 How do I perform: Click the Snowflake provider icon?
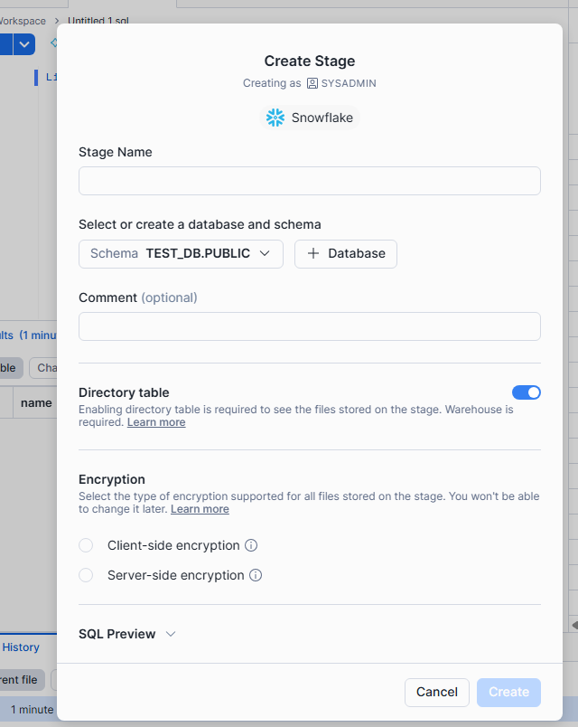pyautogui.click(x=275, y=117)
